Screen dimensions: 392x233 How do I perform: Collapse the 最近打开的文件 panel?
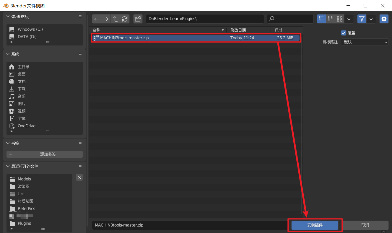[x=8, y=166]
